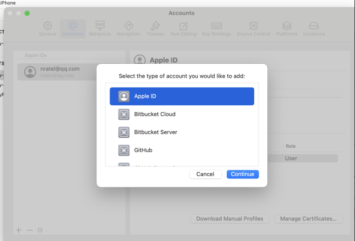Select Apple ID account type row

[x=182, y=96]
